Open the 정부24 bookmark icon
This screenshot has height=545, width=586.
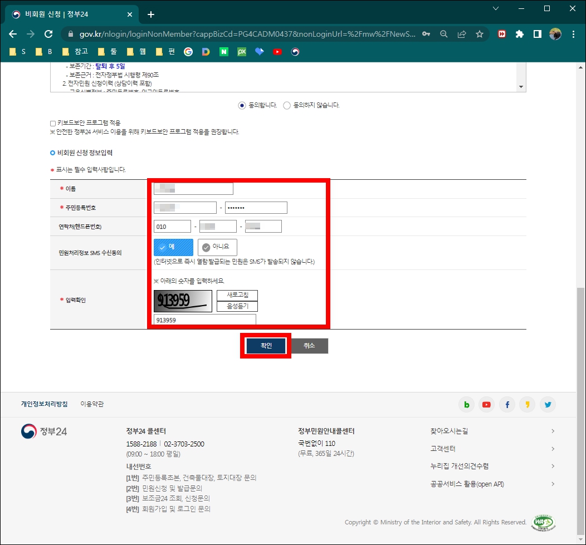coord(295,52)
